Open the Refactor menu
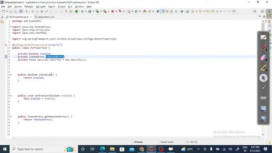The width and height of the screenshot is (272, 153). [x=29, y=7]
